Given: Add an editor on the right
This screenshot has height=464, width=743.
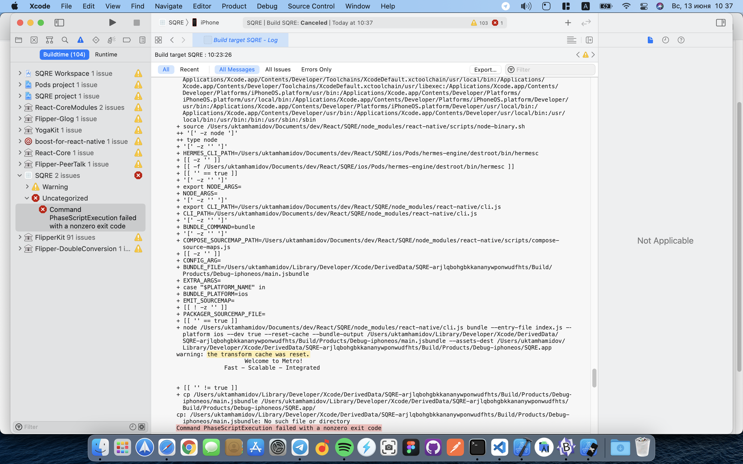Looking at the screenshot, I should (589, 40).
